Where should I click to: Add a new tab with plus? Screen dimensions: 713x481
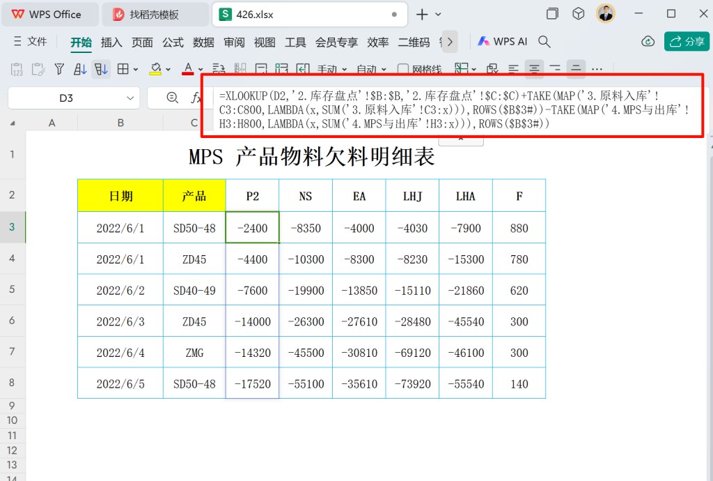422,15
